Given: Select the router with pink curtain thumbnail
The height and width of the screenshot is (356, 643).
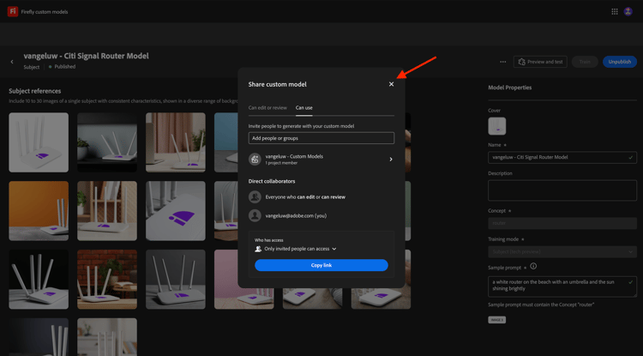Looking at the screenshot, I should (176, 142).
